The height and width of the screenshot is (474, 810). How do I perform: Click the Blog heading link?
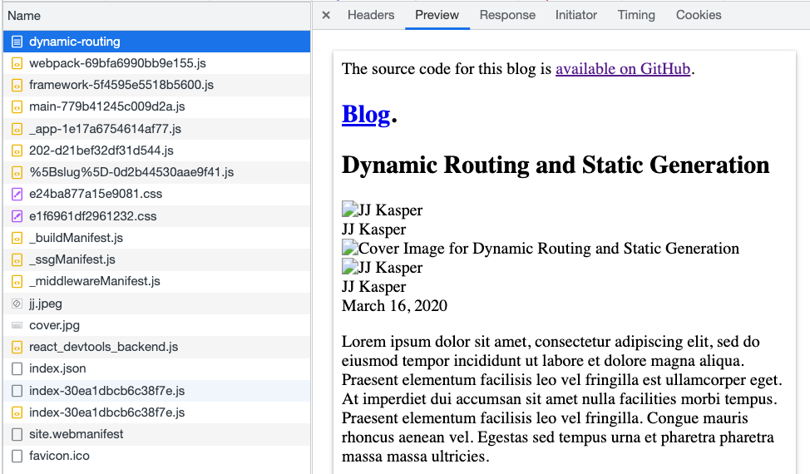point(366,115)
